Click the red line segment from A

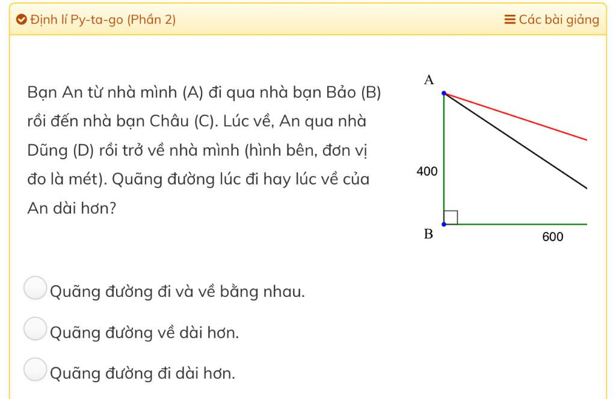tap(516, 117)
